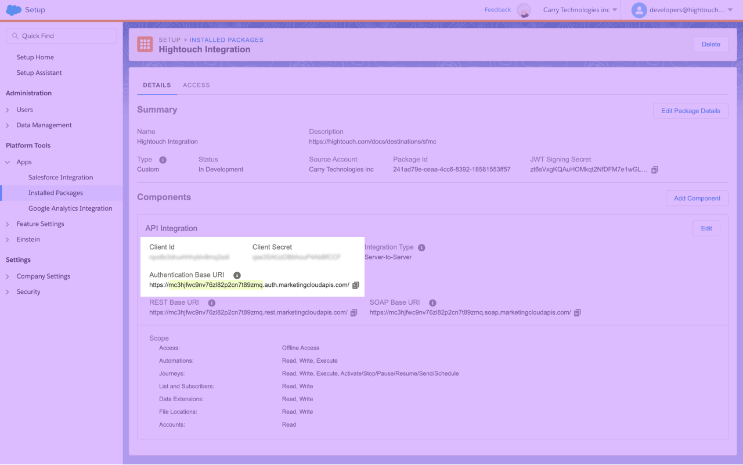Click 'Hightouch Integration' page title

pyautogui.click(x=204, y=50)
